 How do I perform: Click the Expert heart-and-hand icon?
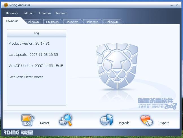coord(147,121)
